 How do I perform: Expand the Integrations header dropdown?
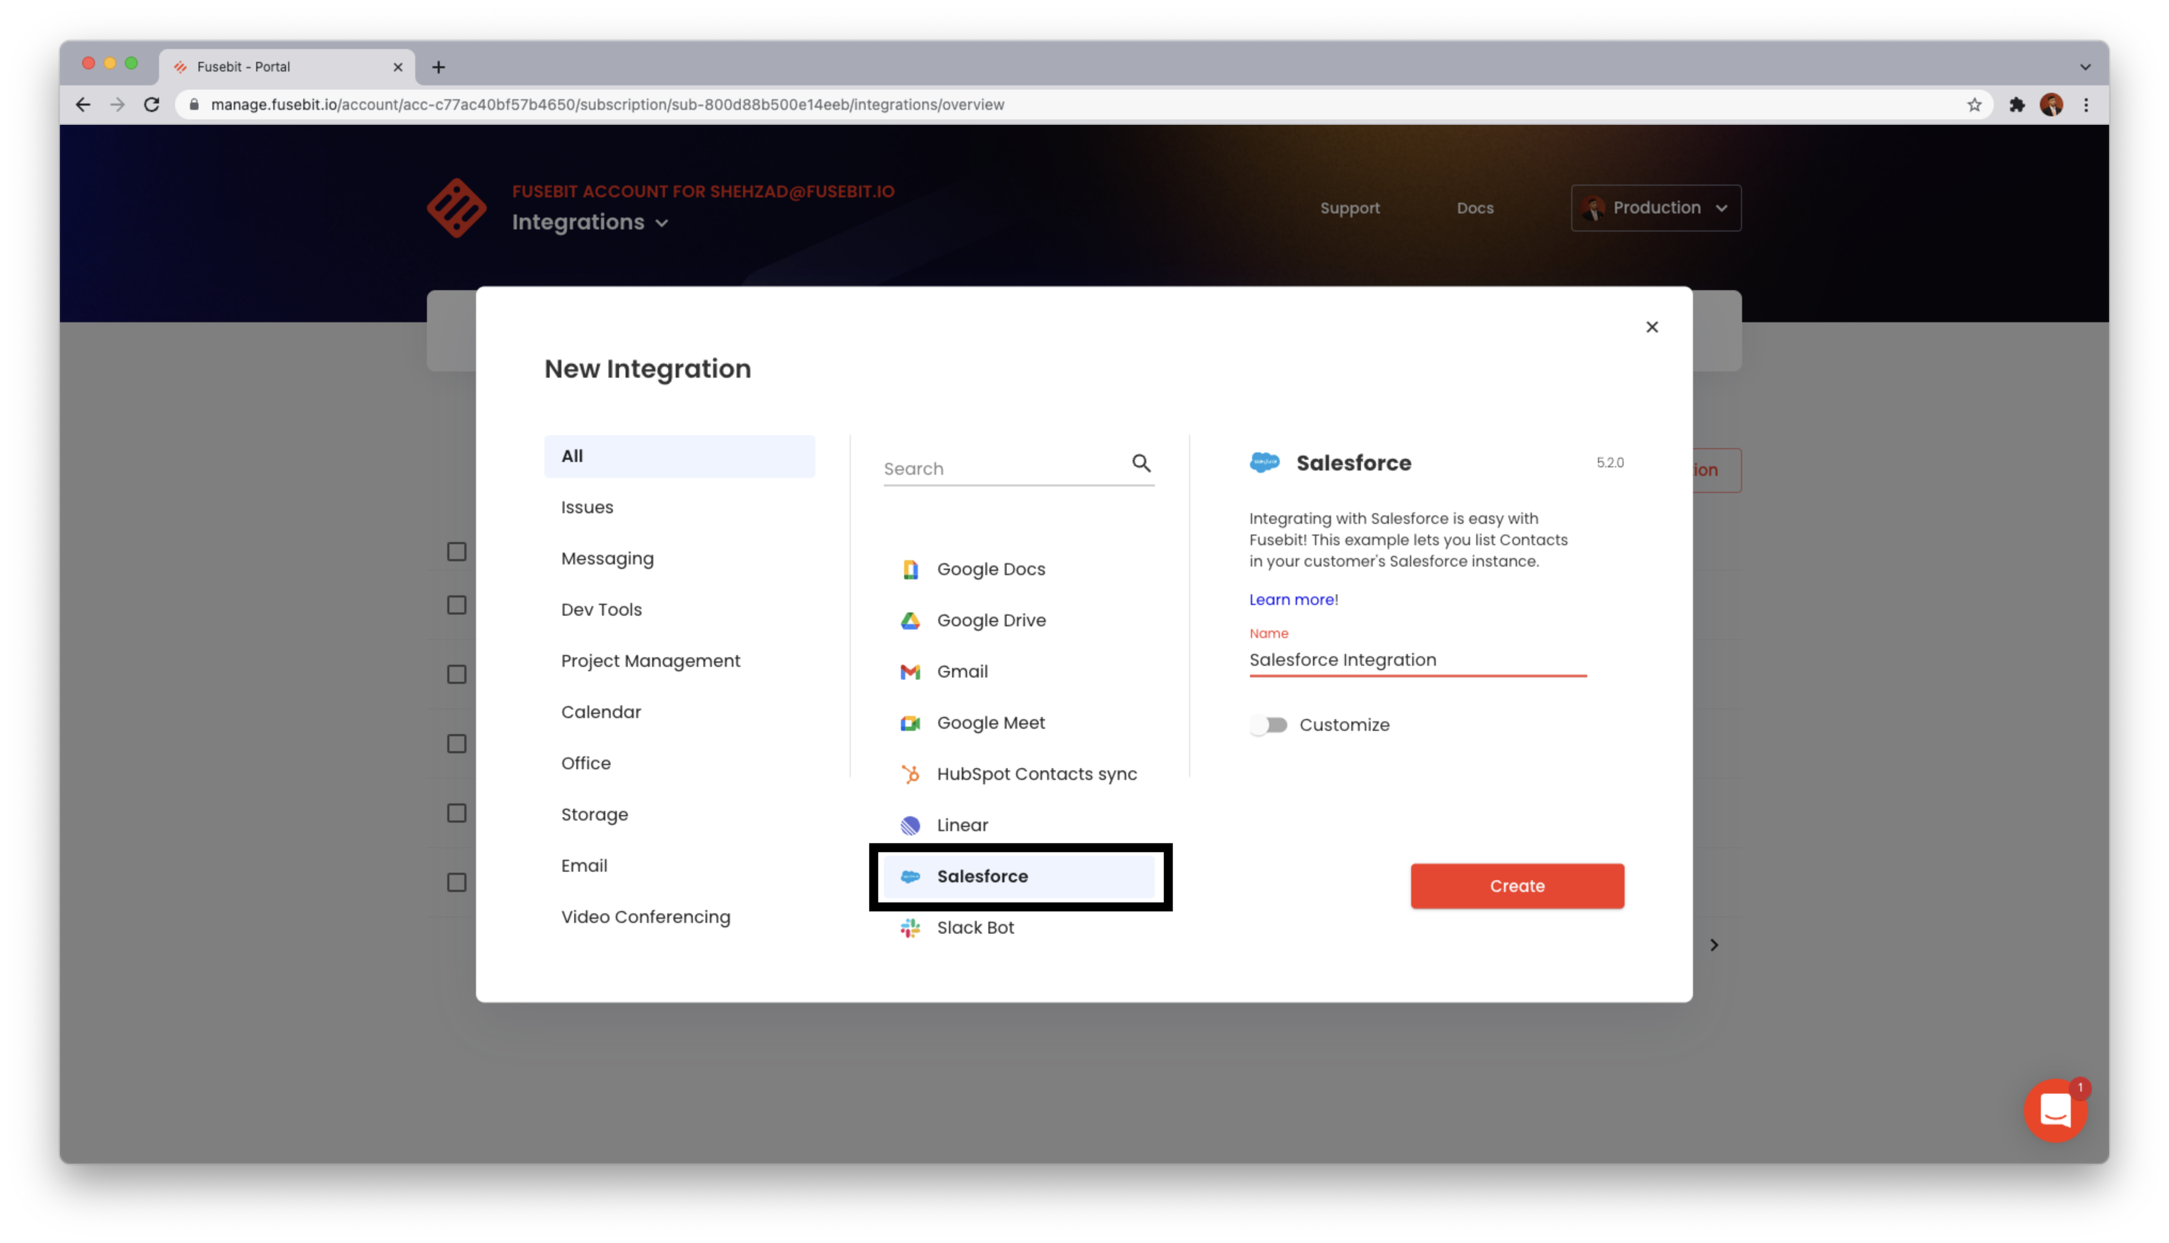(x=590, y=222)
